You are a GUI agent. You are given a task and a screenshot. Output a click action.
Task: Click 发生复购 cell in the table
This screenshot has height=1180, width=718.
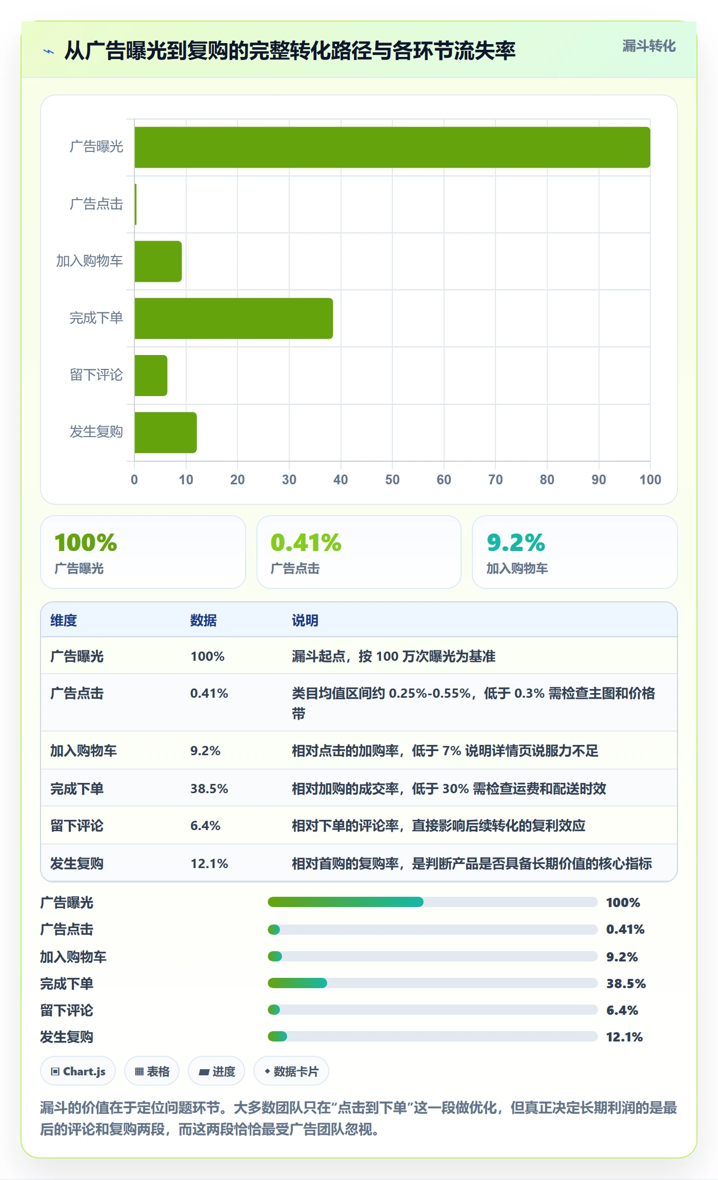pos(77,863)
